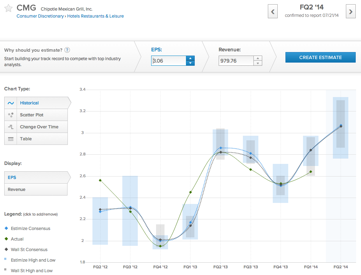Click blue diamond beside Estimize Consensus
Viewport: 361px width, 275px height.
coord(6,228)
